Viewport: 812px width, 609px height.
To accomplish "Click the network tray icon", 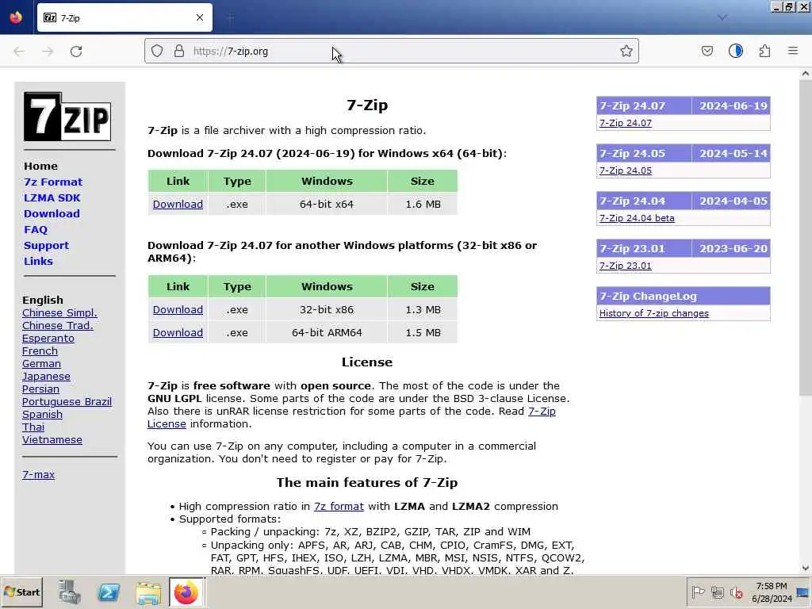I will pyautogui.click(x=717, y=592).
